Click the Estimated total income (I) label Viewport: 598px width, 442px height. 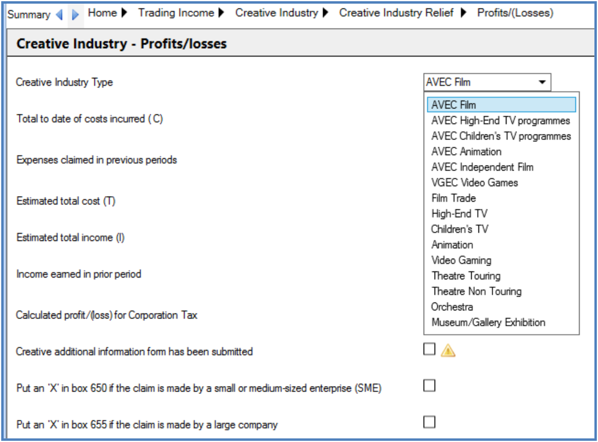pyautogui.click(x=71, y=237)
